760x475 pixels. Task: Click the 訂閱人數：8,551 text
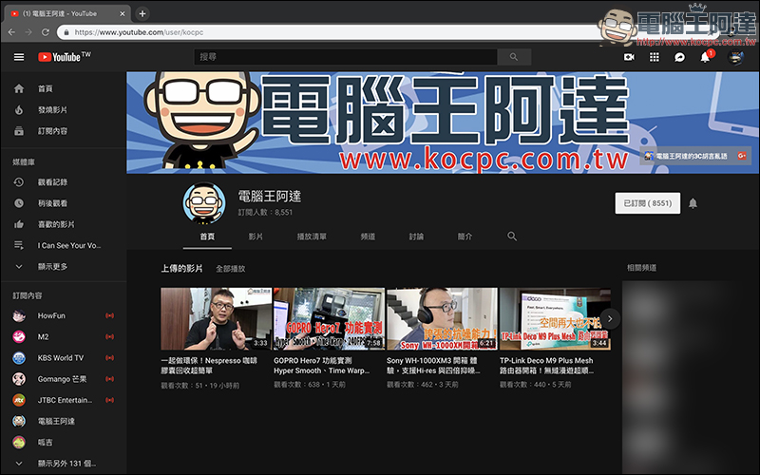tap(265, 212)
